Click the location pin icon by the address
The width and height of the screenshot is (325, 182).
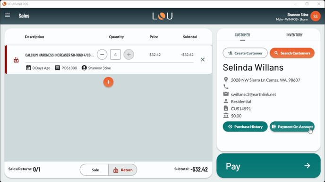[x=226, y=79]
